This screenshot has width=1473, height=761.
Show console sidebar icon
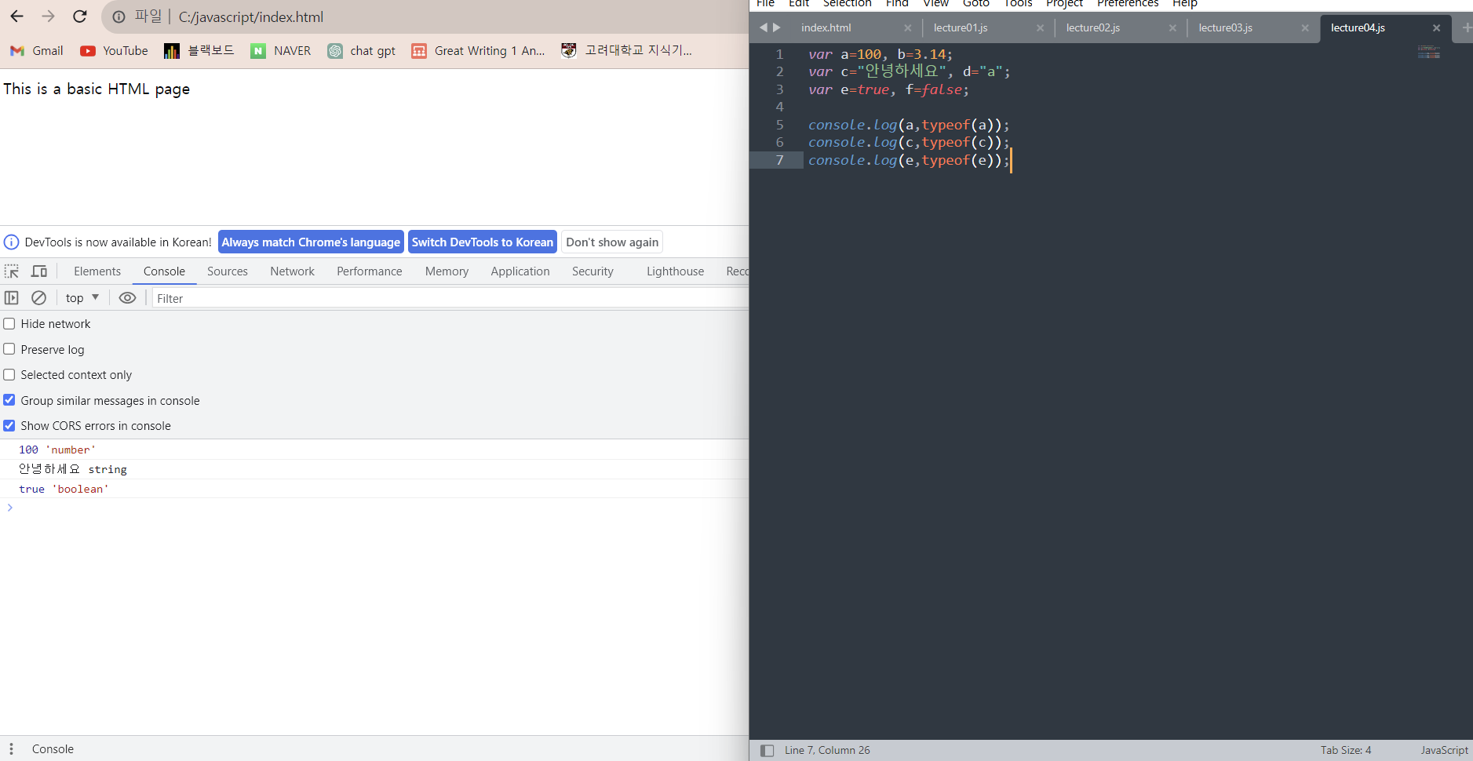point(12,298)
